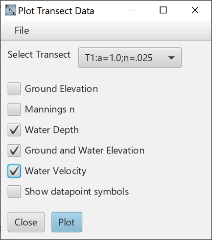
Task: Tick the Mannings n checkbox square
Action: 14,109
